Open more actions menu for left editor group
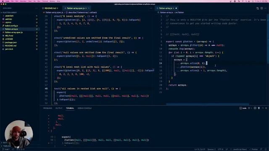 pos(151,8)
